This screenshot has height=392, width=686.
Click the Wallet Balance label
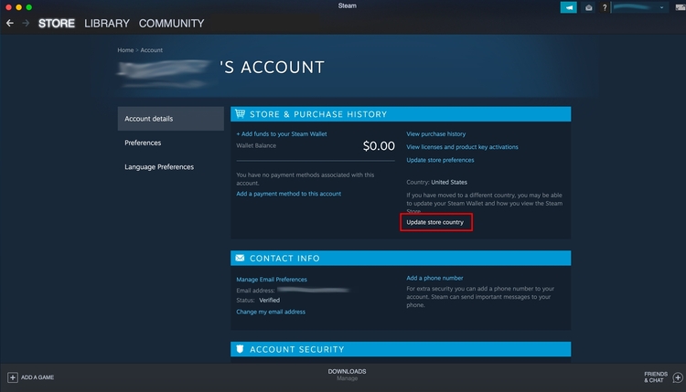point(256,145)
